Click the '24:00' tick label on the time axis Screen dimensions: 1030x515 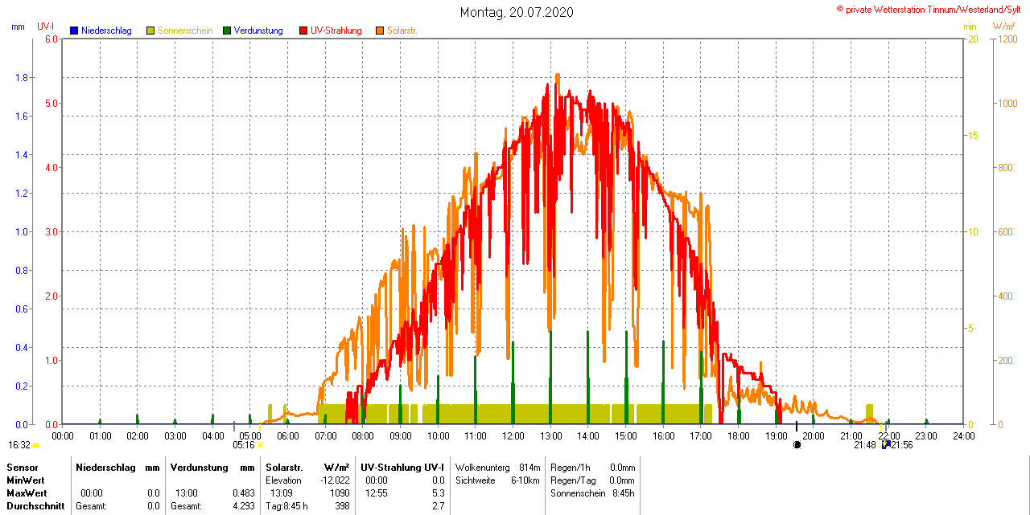tap(963, 436)
